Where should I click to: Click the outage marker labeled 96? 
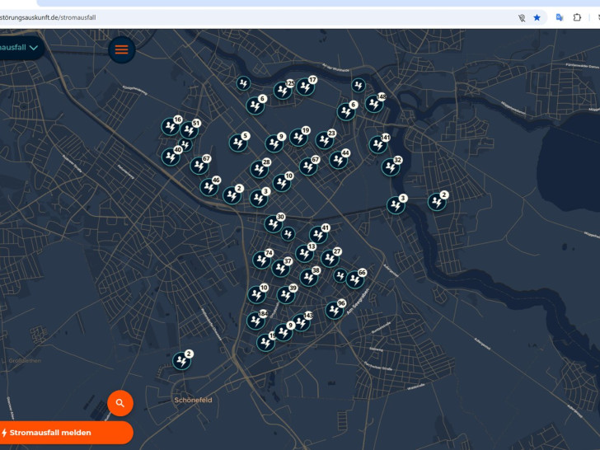(334, 310)
